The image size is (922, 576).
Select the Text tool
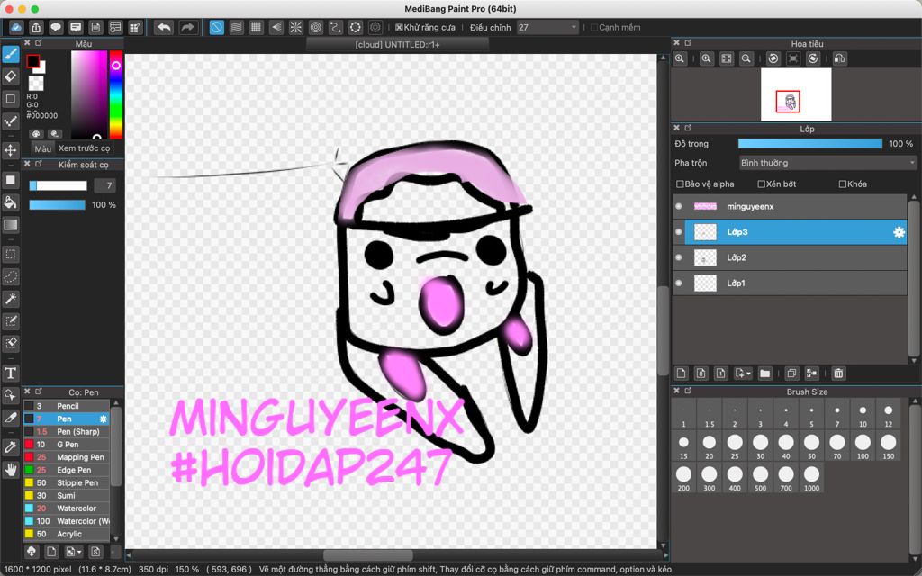tap(11, 373)
